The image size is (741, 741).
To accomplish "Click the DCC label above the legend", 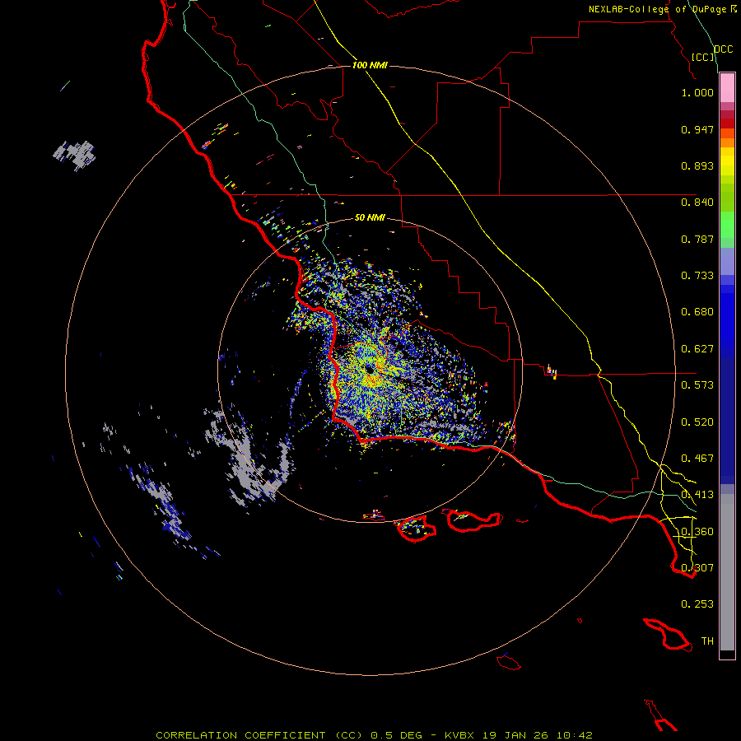I will [x=723, y=49].
